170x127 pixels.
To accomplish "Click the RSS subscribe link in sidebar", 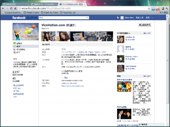I will tap(17, 88).
